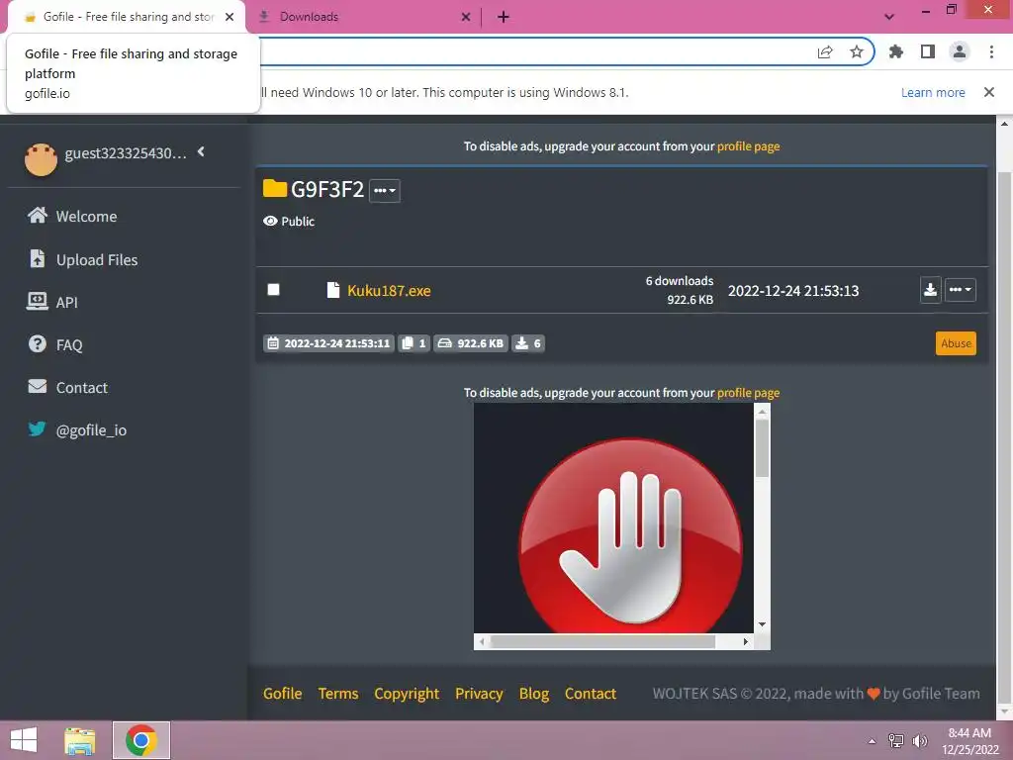Click the ad frame vertical scrollbar thumb

(x=762, y=449)
